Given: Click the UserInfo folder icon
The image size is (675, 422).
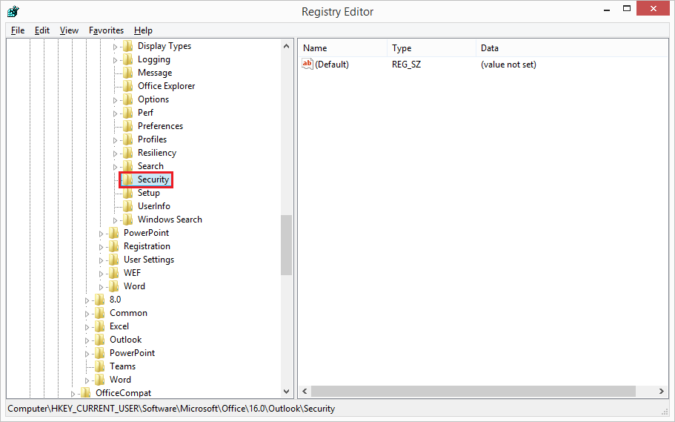Looking at the screenshot, I should [128, 206].
